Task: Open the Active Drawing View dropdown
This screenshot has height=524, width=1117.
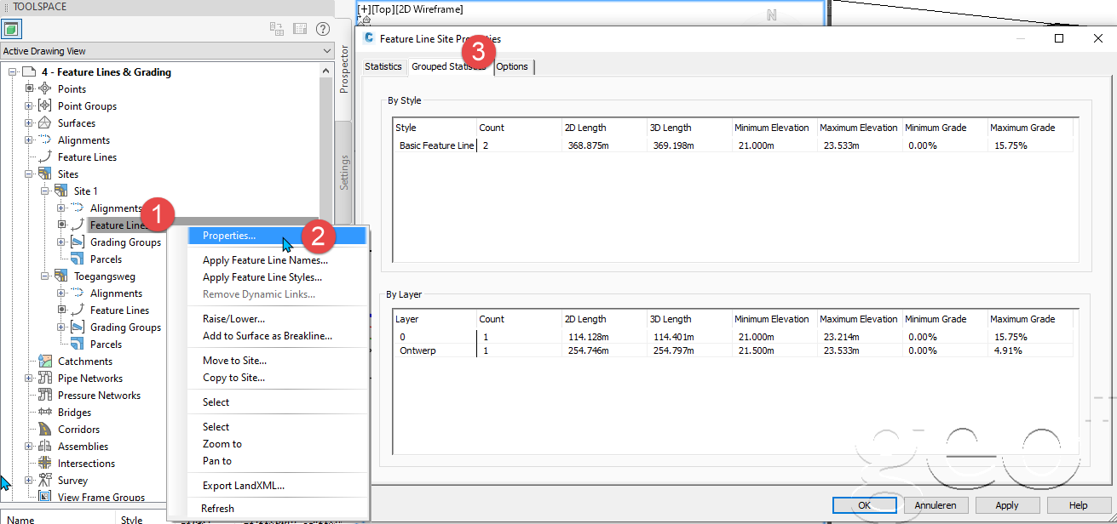Action: (326, 50)
